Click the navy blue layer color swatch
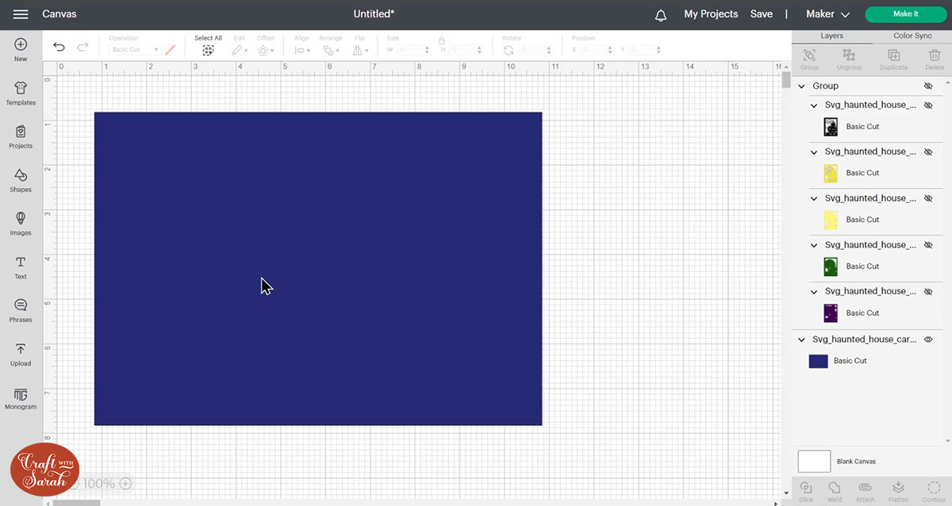This screenshot has width=952, height=506. coord(818,361)
